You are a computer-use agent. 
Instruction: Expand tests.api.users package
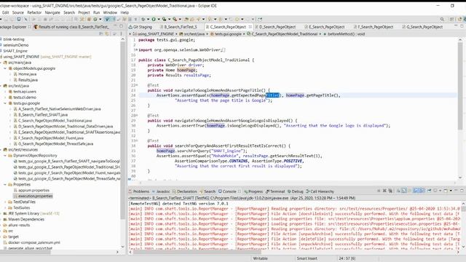(5, 92)
